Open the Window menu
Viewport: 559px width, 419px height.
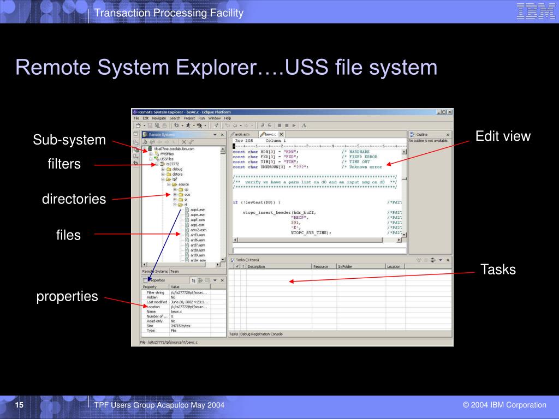point(214,118)
